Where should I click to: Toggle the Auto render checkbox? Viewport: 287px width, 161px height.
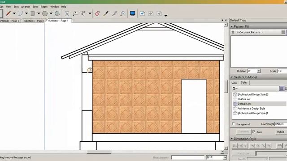click(x=254, y=131)
